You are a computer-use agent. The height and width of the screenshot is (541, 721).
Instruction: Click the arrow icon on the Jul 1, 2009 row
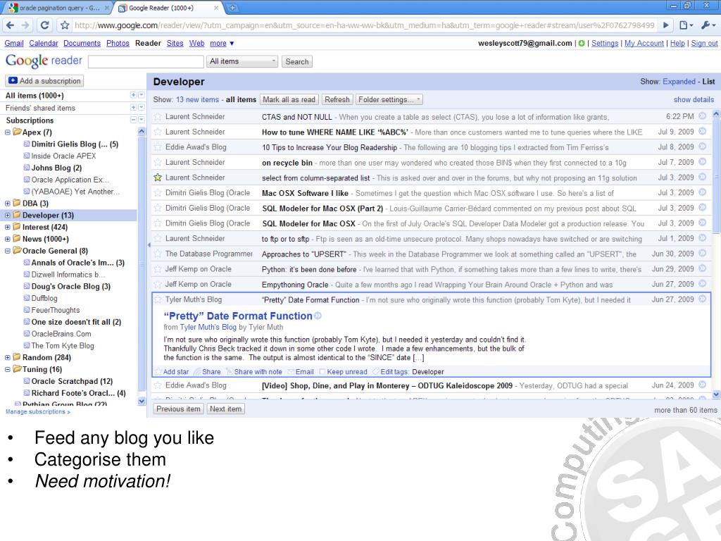point(702,238)
